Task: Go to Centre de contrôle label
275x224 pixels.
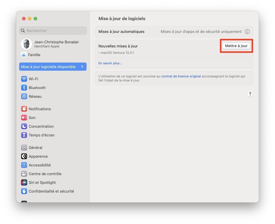Action: pyautogui.click(x=45, y=174)
